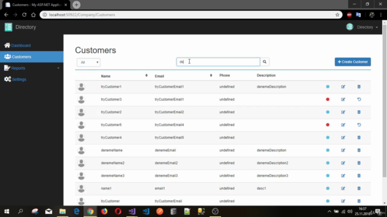Viewport: 387px width, 217px height.
Task: Sort table by Email column arrows
Action: click(211, 75)
